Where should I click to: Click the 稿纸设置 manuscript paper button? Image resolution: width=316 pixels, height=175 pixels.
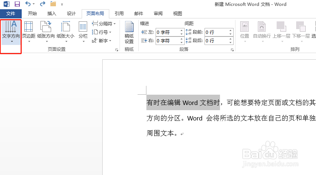click(129, 32)
